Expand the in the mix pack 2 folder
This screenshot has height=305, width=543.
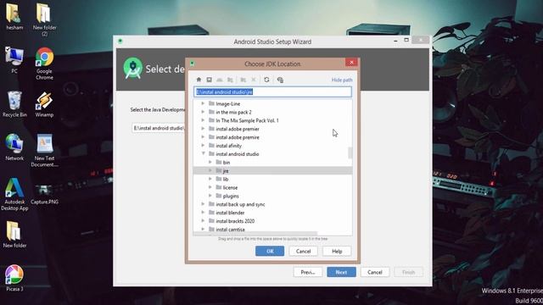pyautogui.click(x=204, y=112)
